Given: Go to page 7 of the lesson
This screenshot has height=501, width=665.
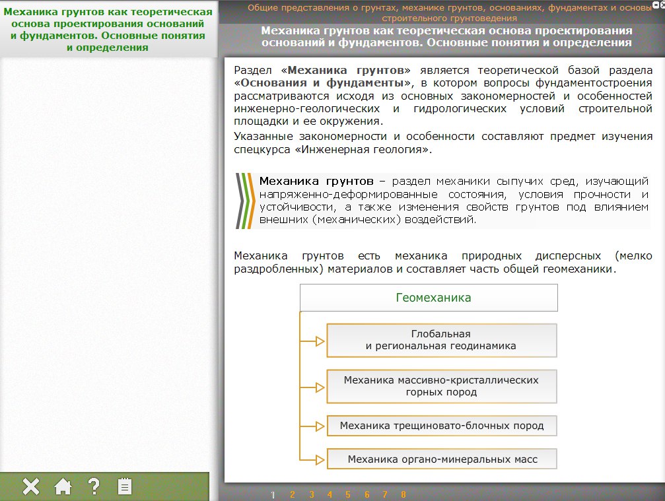Looking at the screenshot, I should (x=384, y=494).
